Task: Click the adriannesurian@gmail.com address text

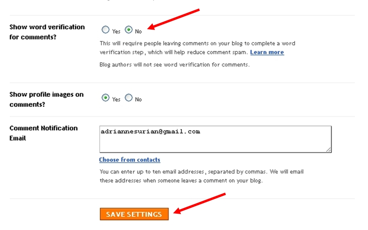Action: 150,131
